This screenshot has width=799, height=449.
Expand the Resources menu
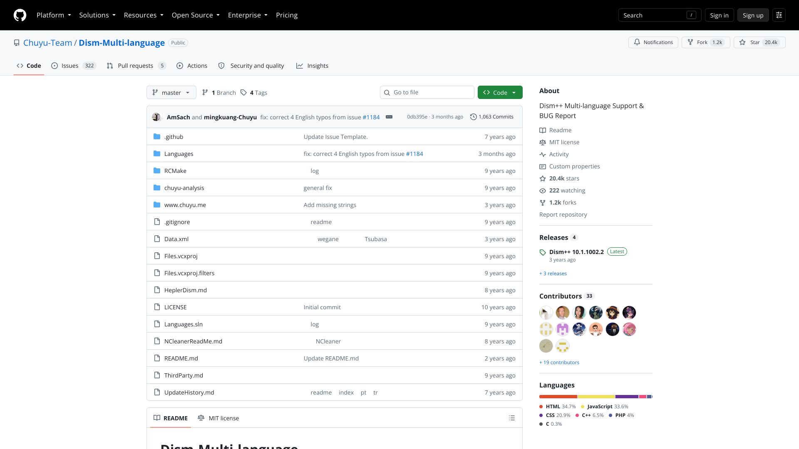coord(144,15)
